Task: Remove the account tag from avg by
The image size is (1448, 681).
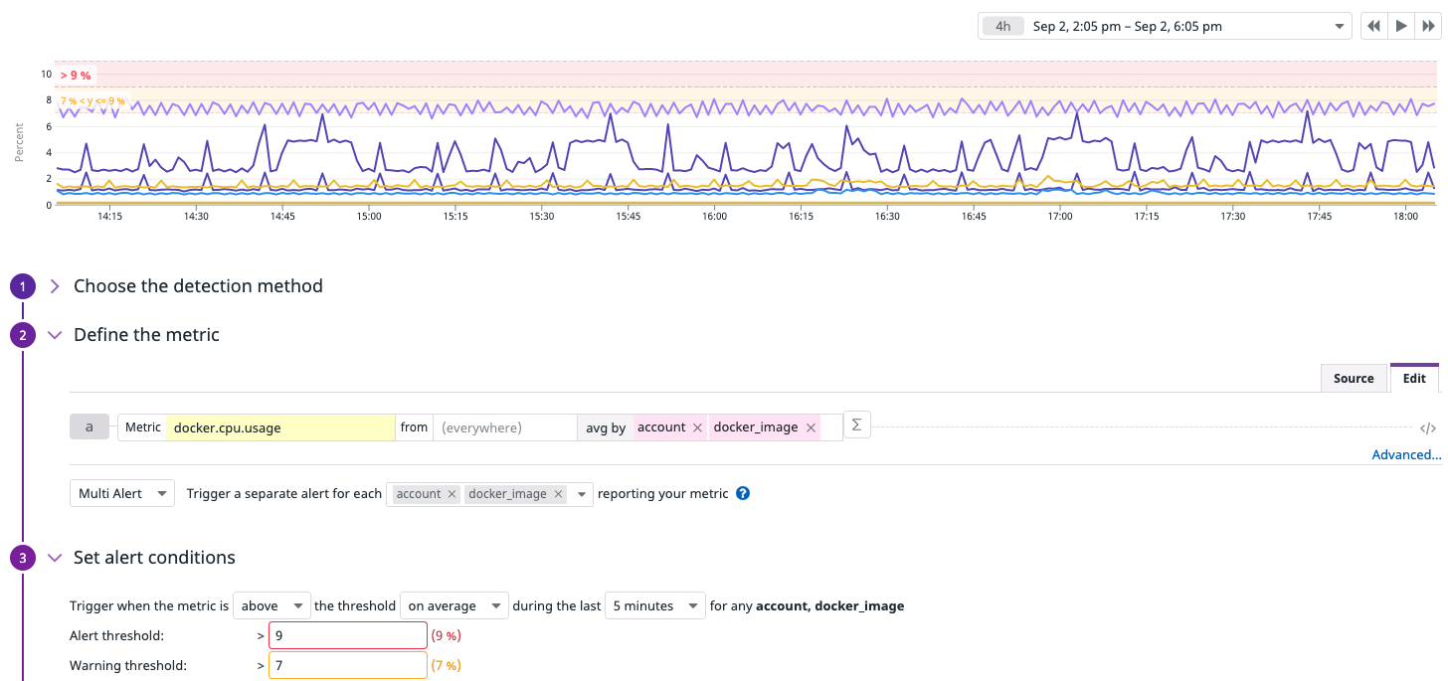Action: point(697,427)
